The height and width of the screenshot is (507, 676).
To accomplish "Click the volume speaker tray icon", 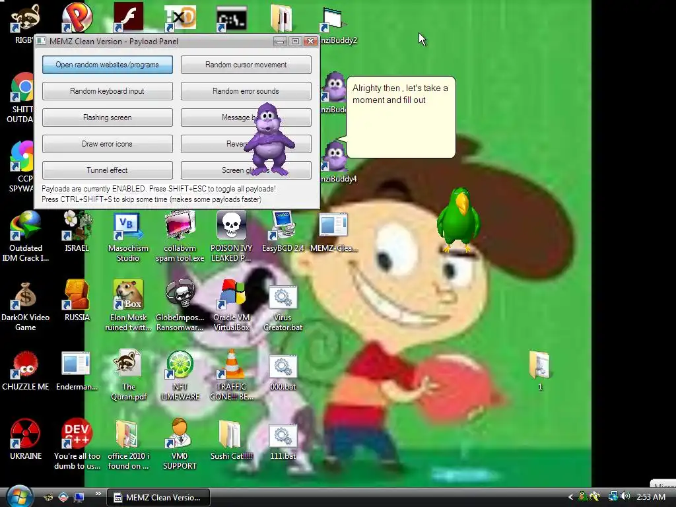I will click(626, 496).
